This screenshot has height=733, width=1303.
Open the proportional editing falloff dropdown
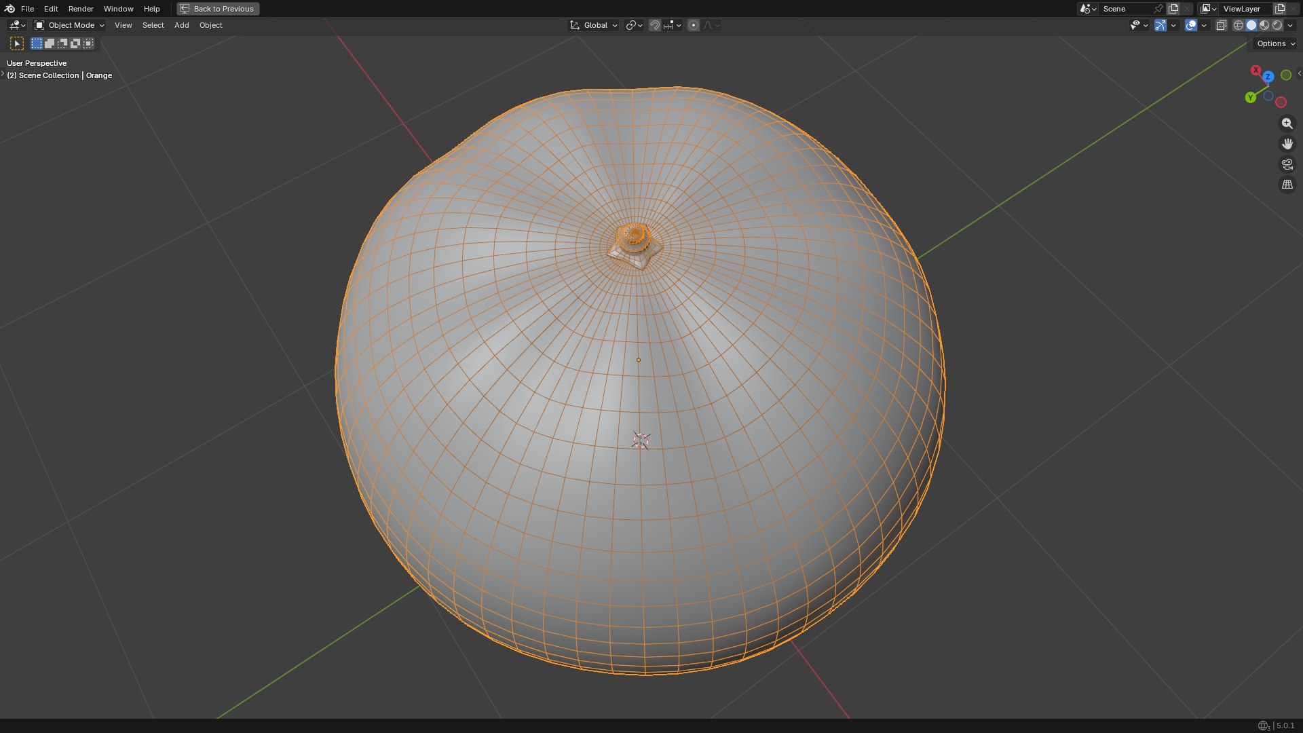point(711,25)
